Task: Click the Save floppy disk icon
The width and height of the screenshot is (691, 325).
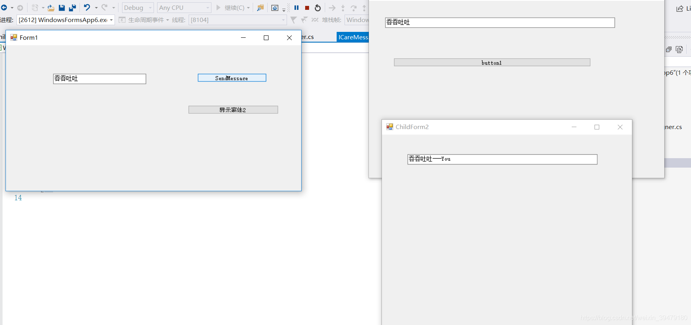Action: [x=62, y=8]
